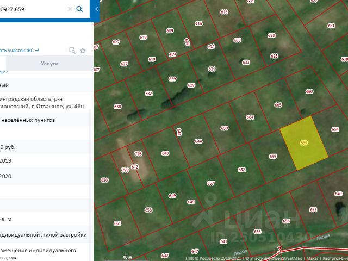Clear the cadastral number search field

tap(70, 9)
